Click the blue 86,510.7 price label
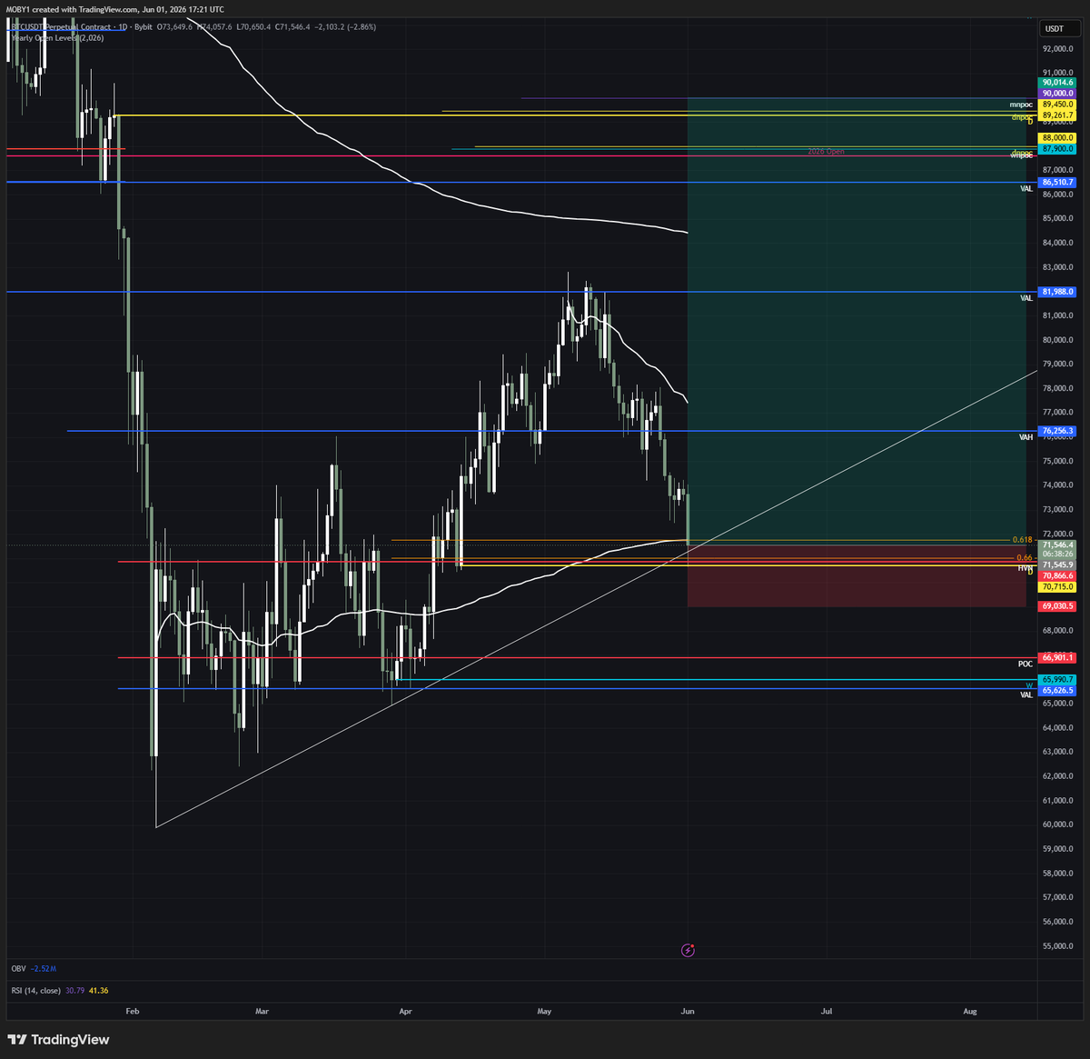Image resolution: width=1090 pixels, height=1059 pixels. tap(1057, 183)
